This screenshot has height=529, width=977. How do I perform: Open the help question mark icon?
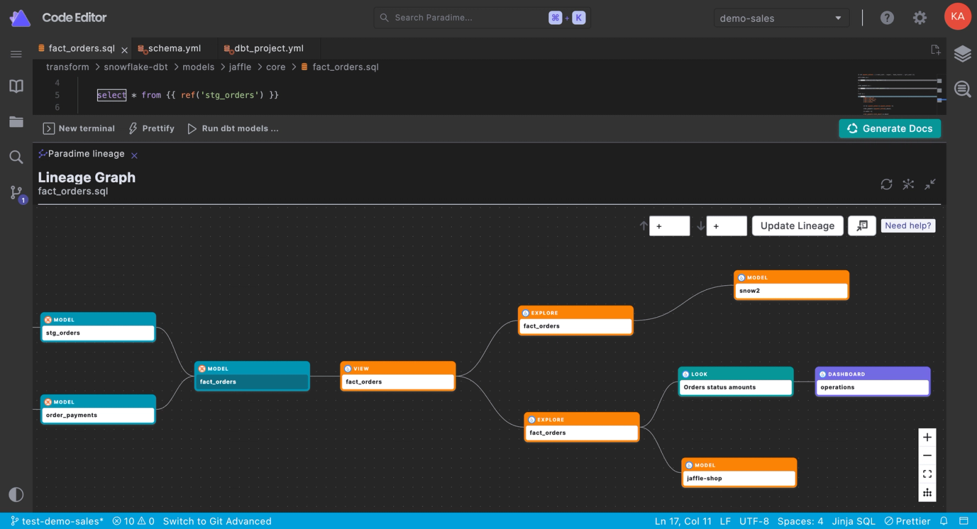tap(887, 18)
